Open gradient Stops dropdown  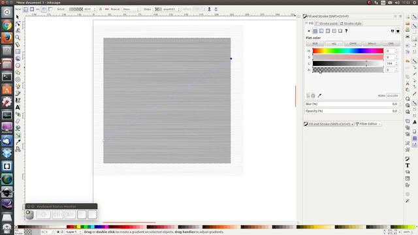pyautogui.click(x=167, y=9)
